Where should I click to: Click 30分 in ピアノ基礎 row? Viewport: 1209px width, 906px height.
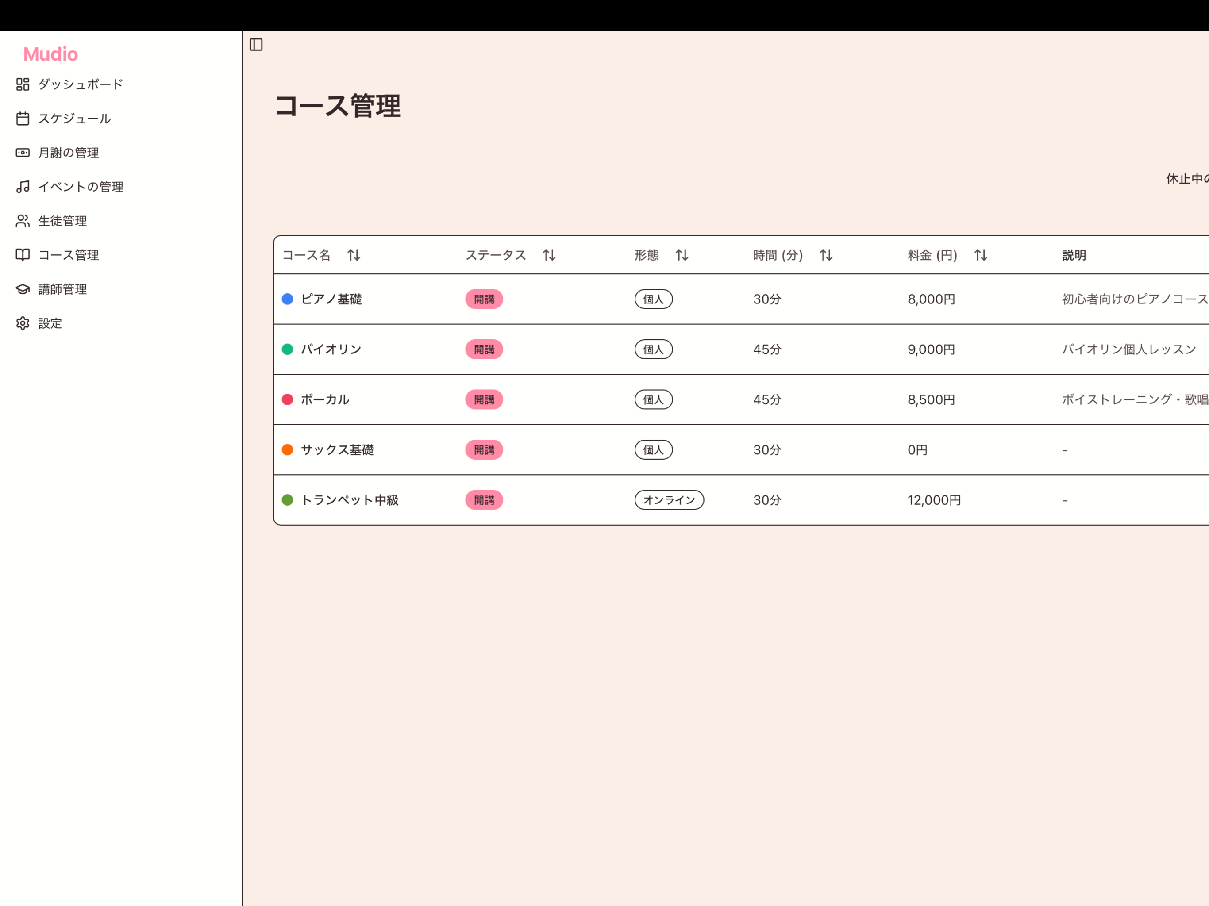767,299
